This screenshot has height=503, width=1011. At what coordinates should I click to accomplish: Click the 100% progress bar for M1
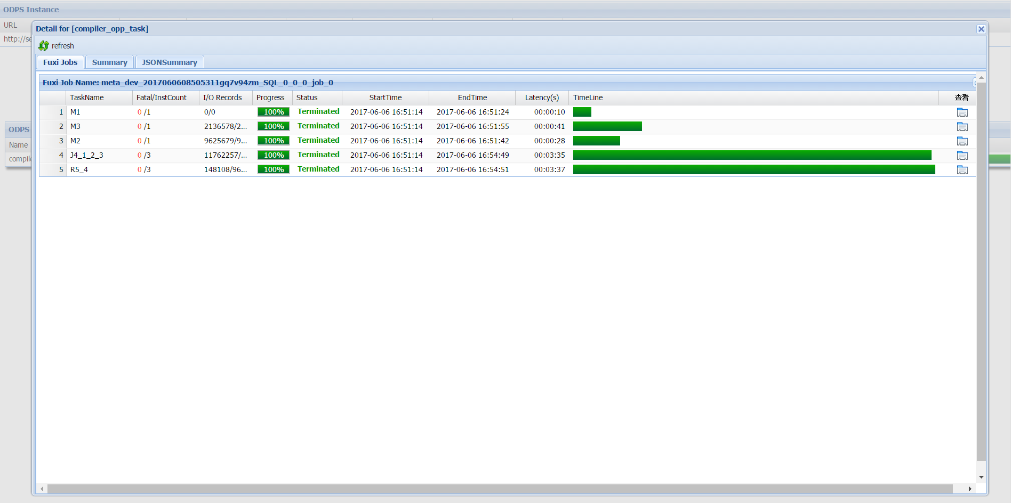coord(273,112)
